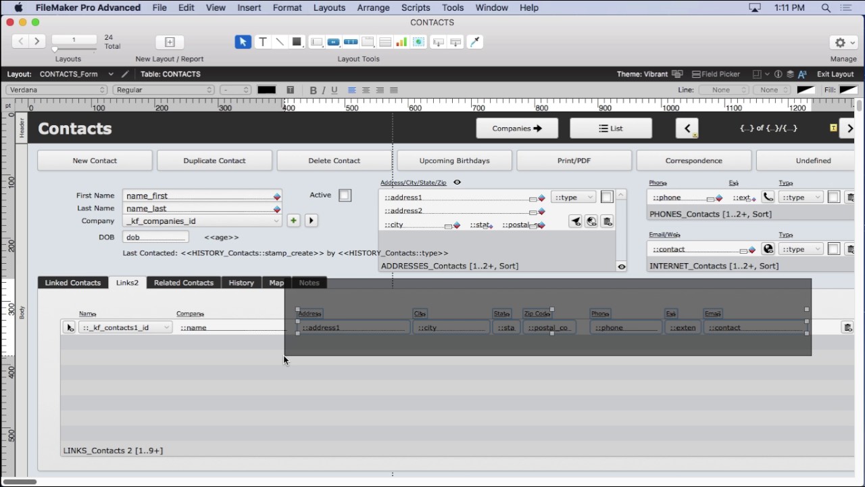Switch to the Linked Contacts tab
This screenshot has height=487, width=865.
click(73, 283)
